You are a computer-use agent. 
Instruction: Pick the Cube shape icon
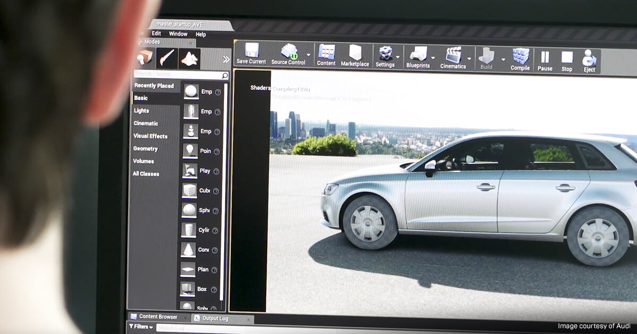190,190
